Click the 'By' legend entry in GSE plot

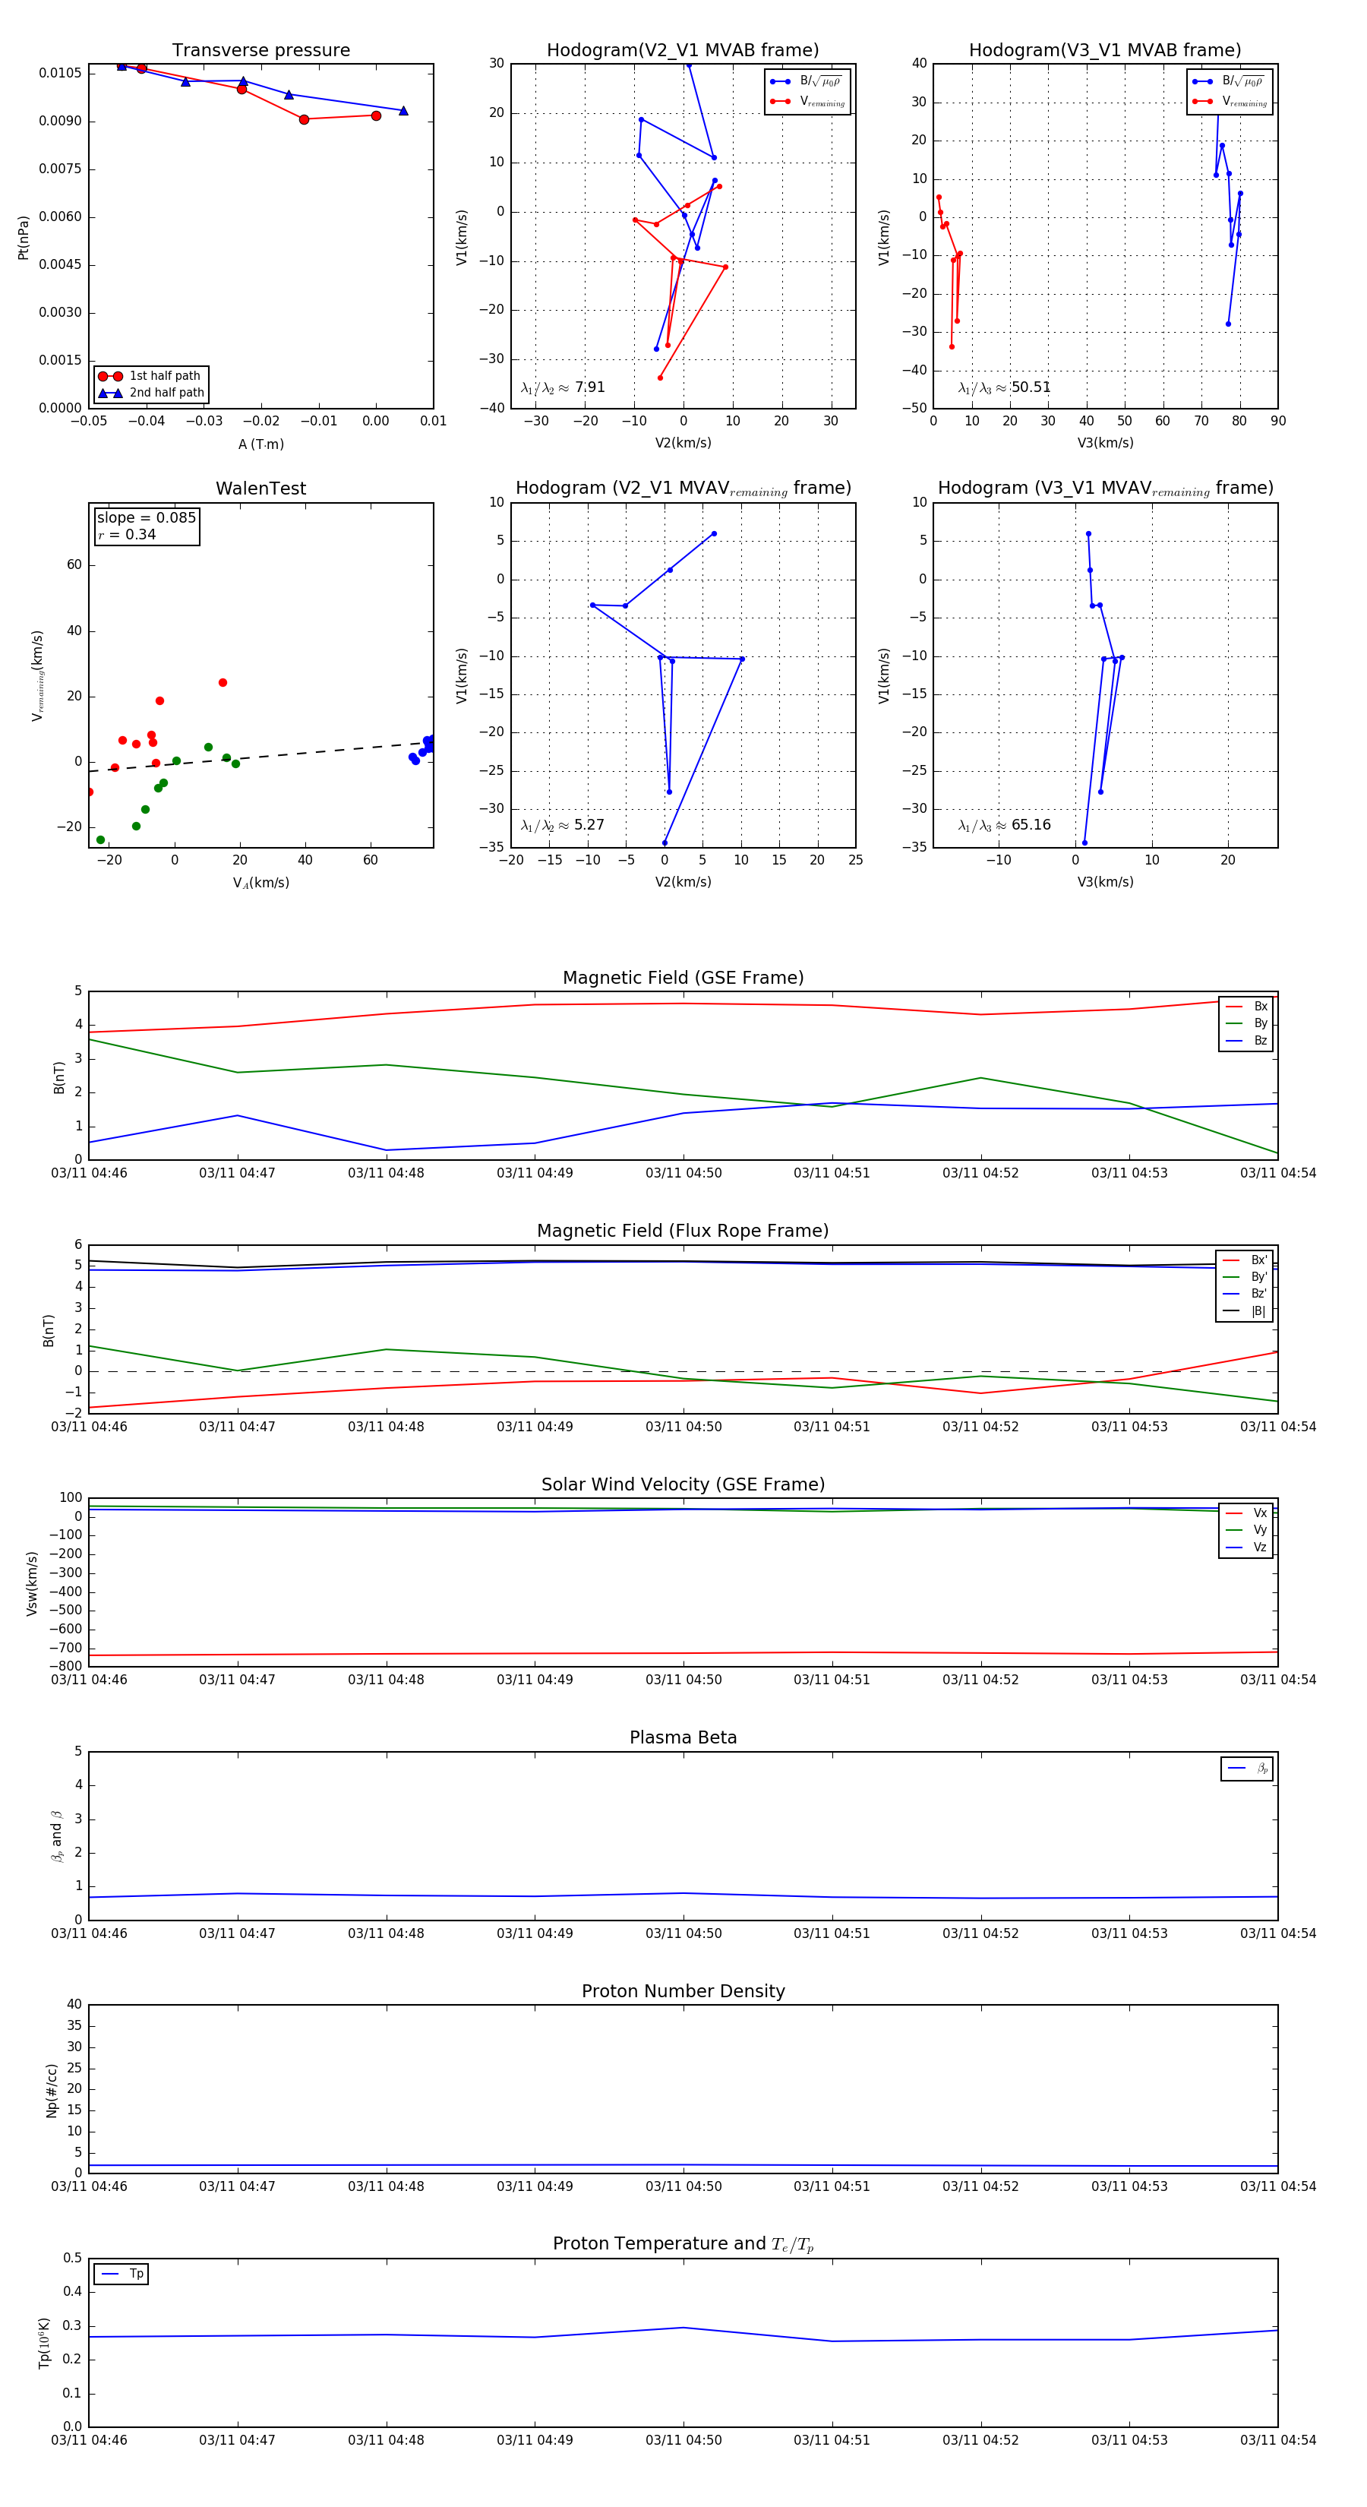1247,1024
